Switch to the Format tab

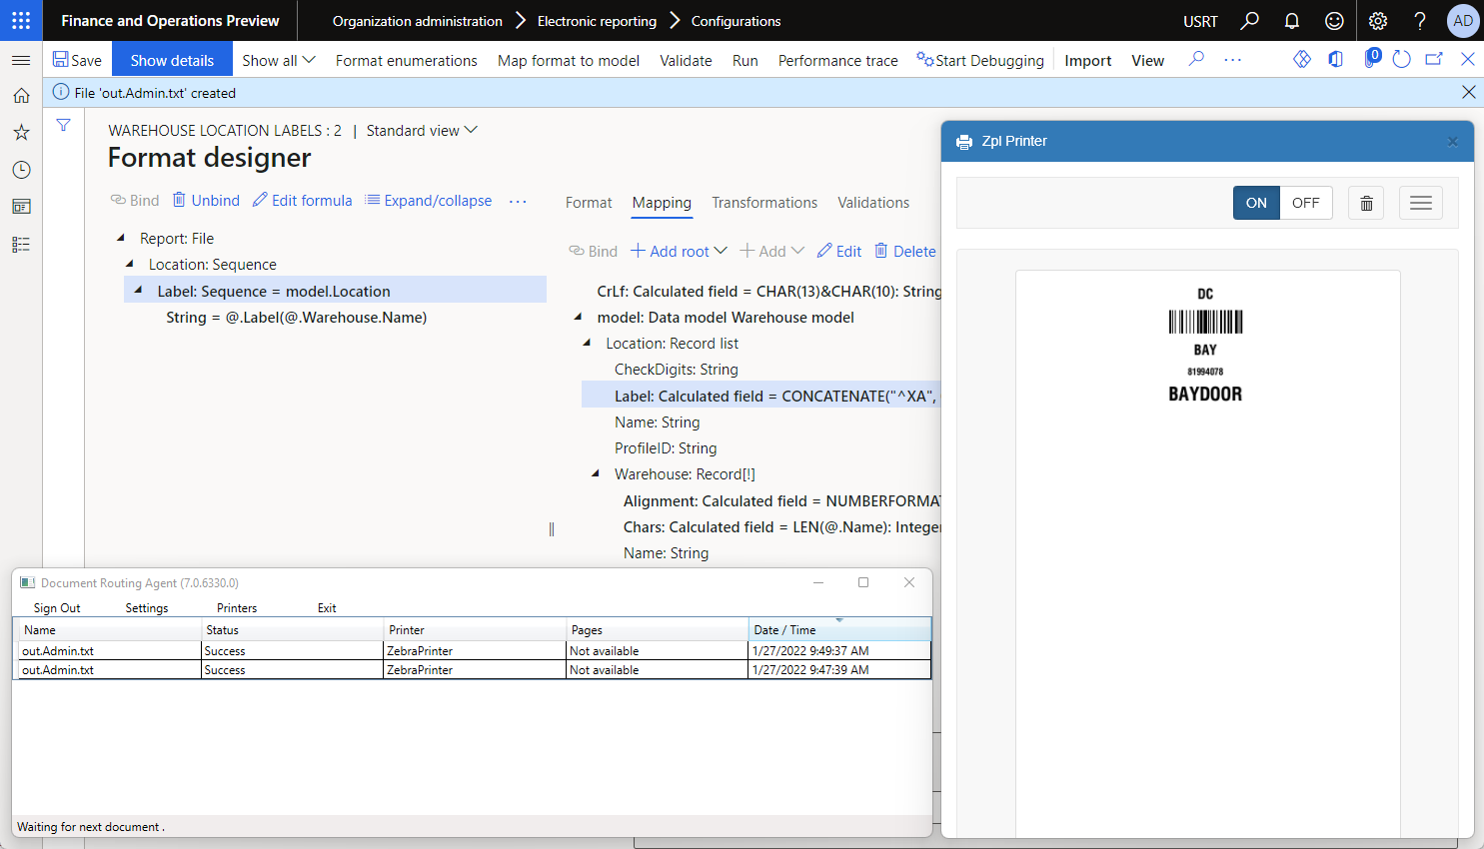coord(589,203)
